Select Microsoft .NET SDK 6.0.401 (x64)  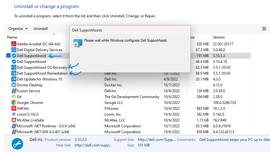pyautogui.click(x=43, y=132)
